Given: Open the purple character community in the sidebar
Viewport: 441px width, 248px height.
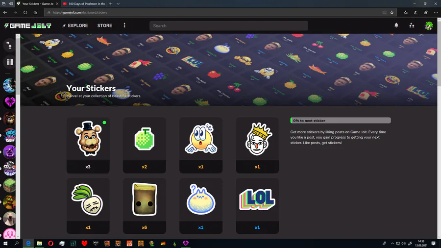Looking at the screenshot, I should pos(10,152).
